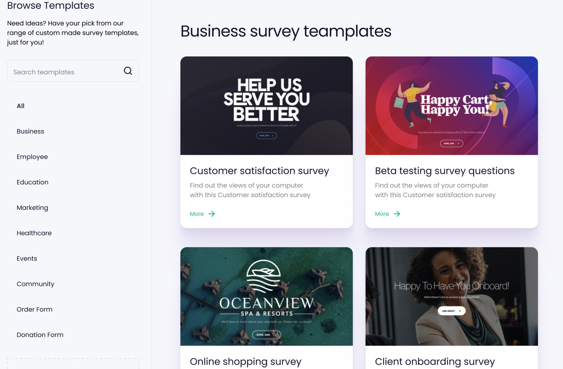563x369 pixels.
Task: Select the Community category
Action: tap(35, 284)
